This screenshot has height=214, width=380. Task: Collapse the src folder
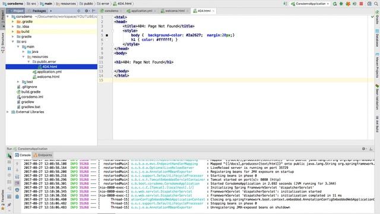13,42
